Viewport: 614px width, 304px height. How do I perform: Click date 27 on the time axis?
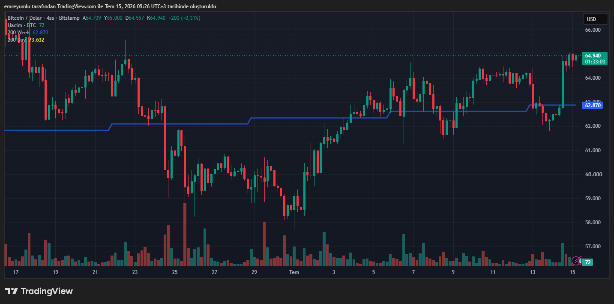[214, 272]
